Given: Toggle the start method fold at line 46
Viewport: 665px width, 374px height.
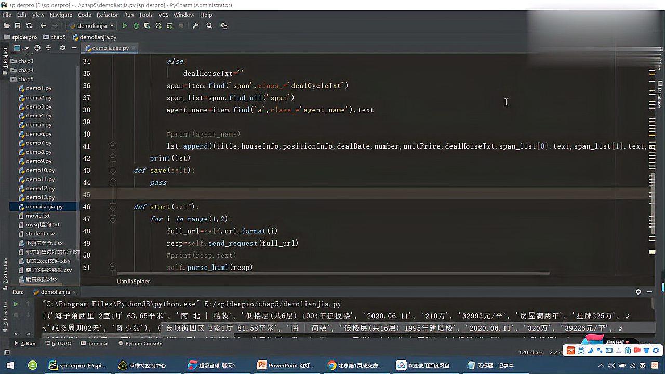Looking at the screenshot, I should (x=113, y=206).
